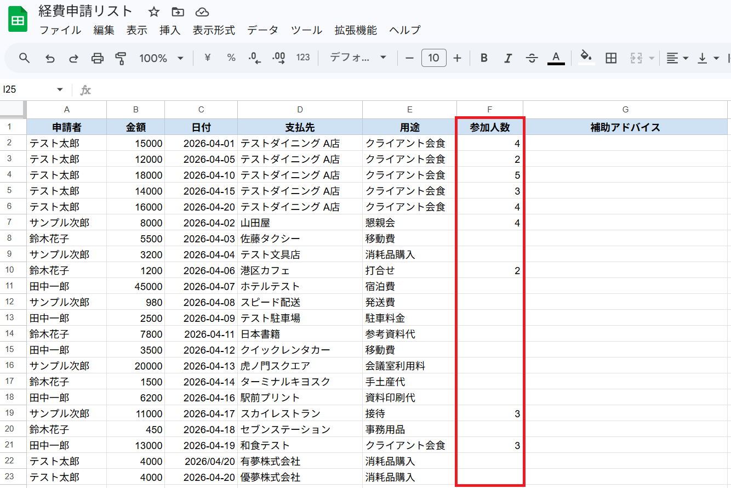
Task: Select column A header
Action: click(66, 110)
